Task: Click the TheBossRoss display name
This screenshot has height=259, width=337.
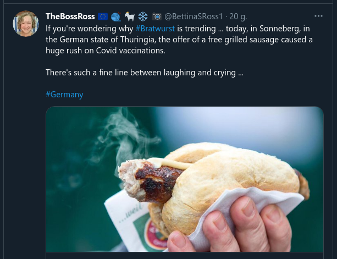Action: click(70, 16)
